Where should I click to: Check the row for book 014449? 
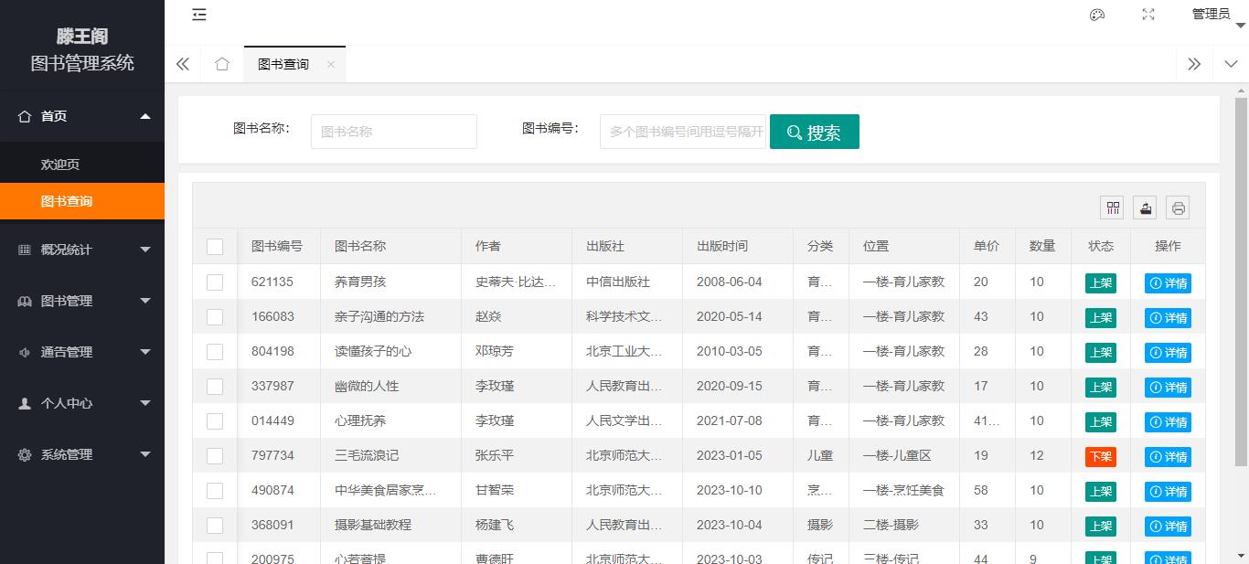(215, 421)
